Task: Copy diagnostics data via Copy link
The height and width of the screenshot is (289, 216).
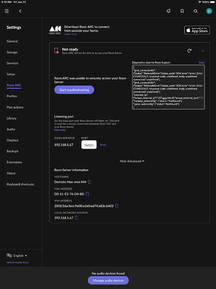Action: point(202,62)
